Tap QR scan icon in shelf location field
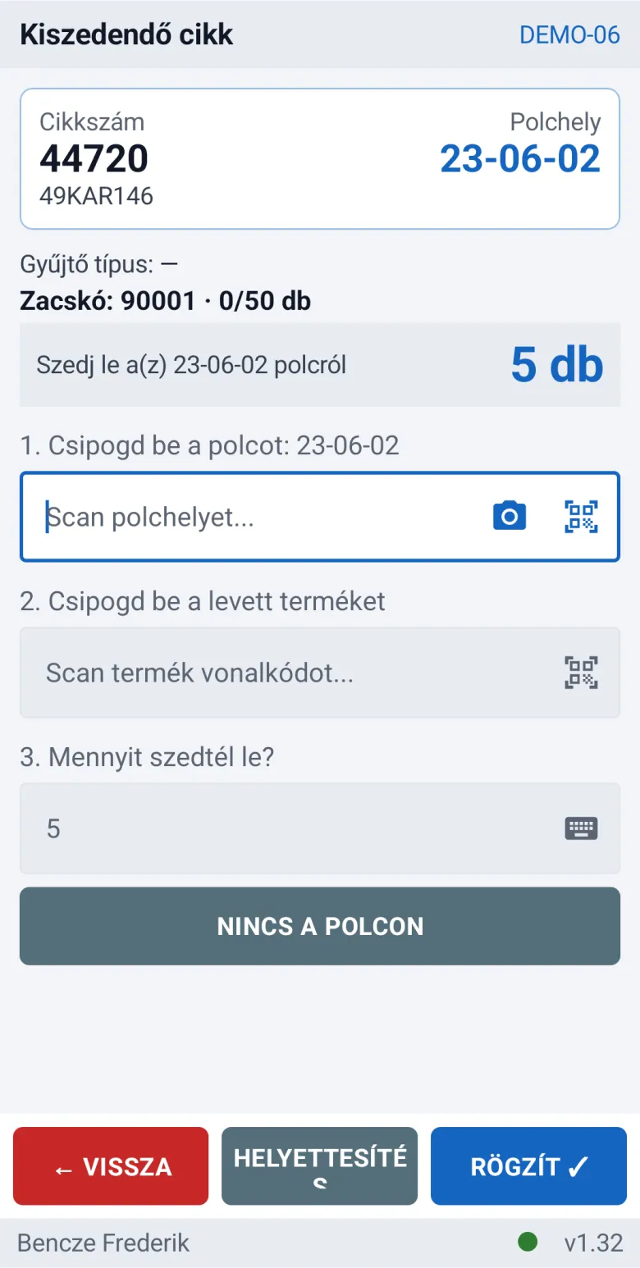The image size is (640, 1268). point(581,516)
